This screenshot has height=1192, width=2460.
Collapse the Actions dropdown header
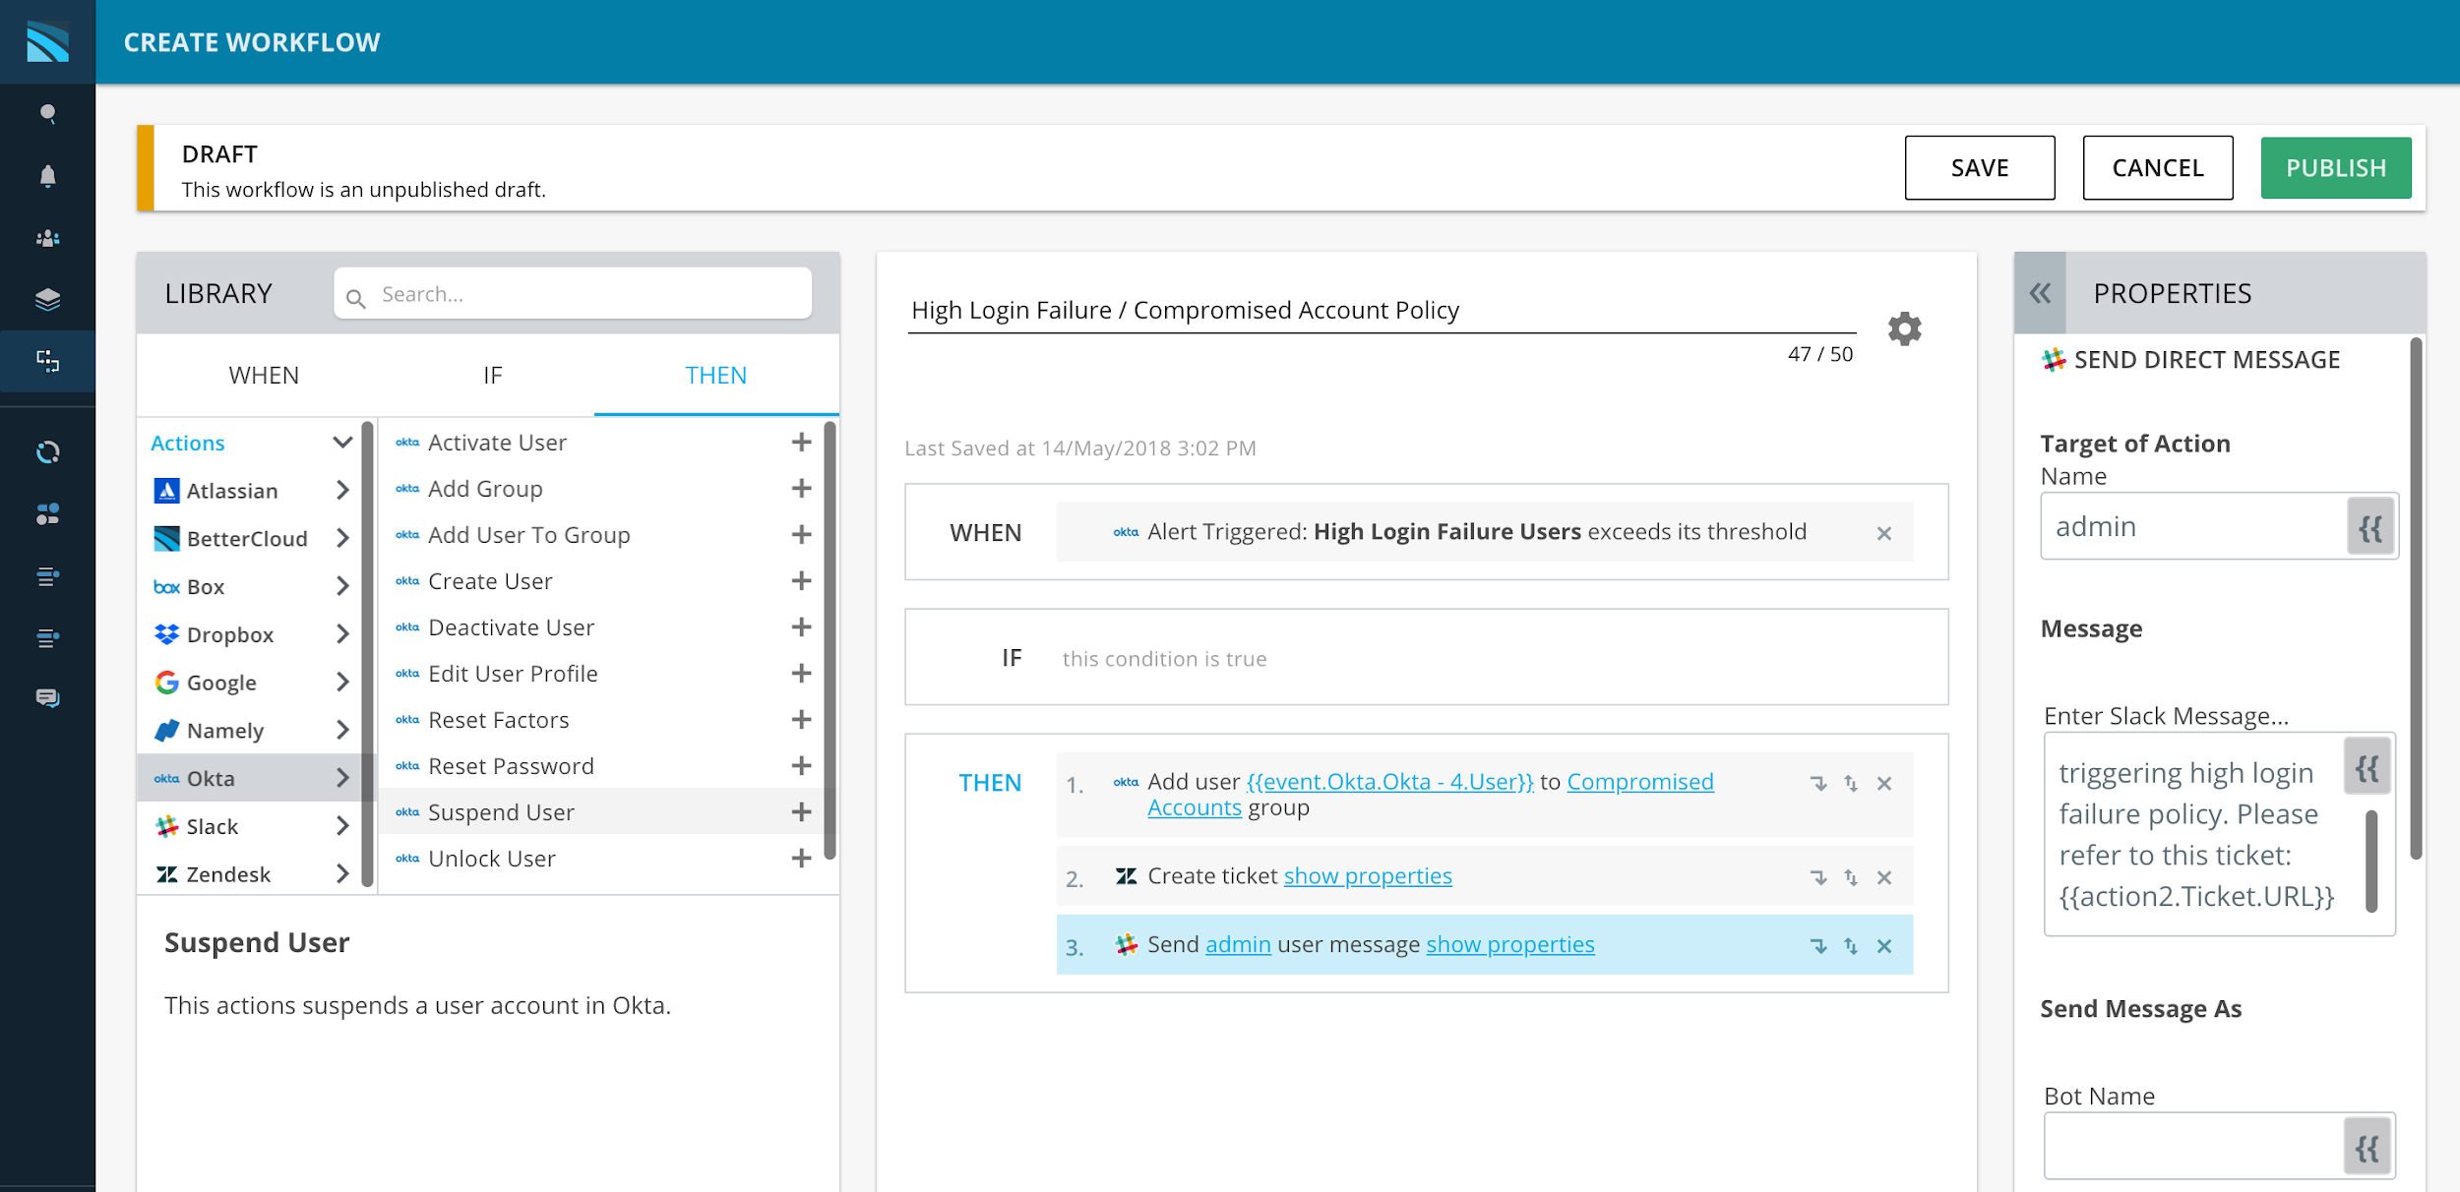coord(341,443)
